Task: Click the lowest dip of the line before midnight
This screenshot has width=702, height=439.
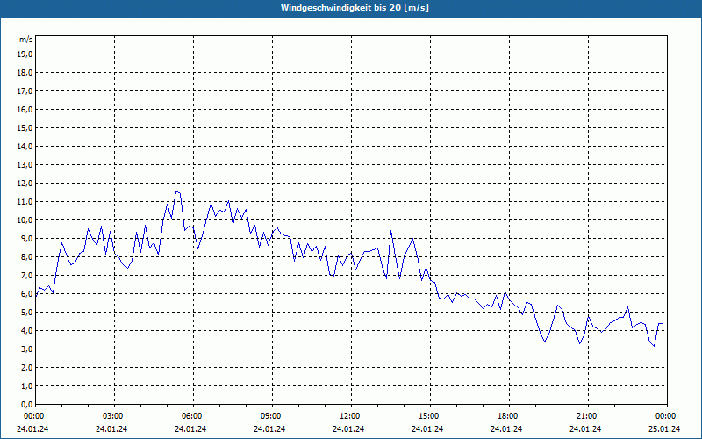Action: (654, 346)
